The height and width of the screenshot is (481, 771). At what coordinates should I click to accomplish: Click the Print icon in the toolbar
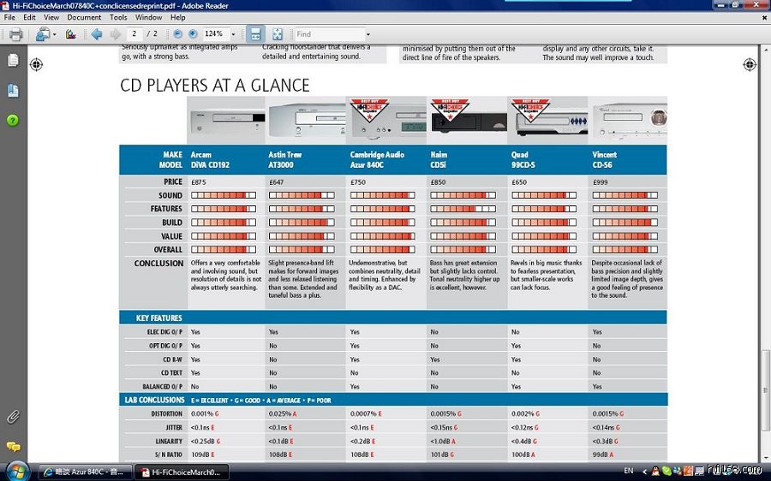point(15,34)
